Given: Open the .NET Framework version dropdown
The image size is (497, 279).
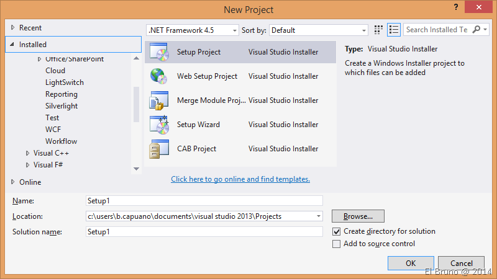Looking at the screenshot, I should (193, 30).
